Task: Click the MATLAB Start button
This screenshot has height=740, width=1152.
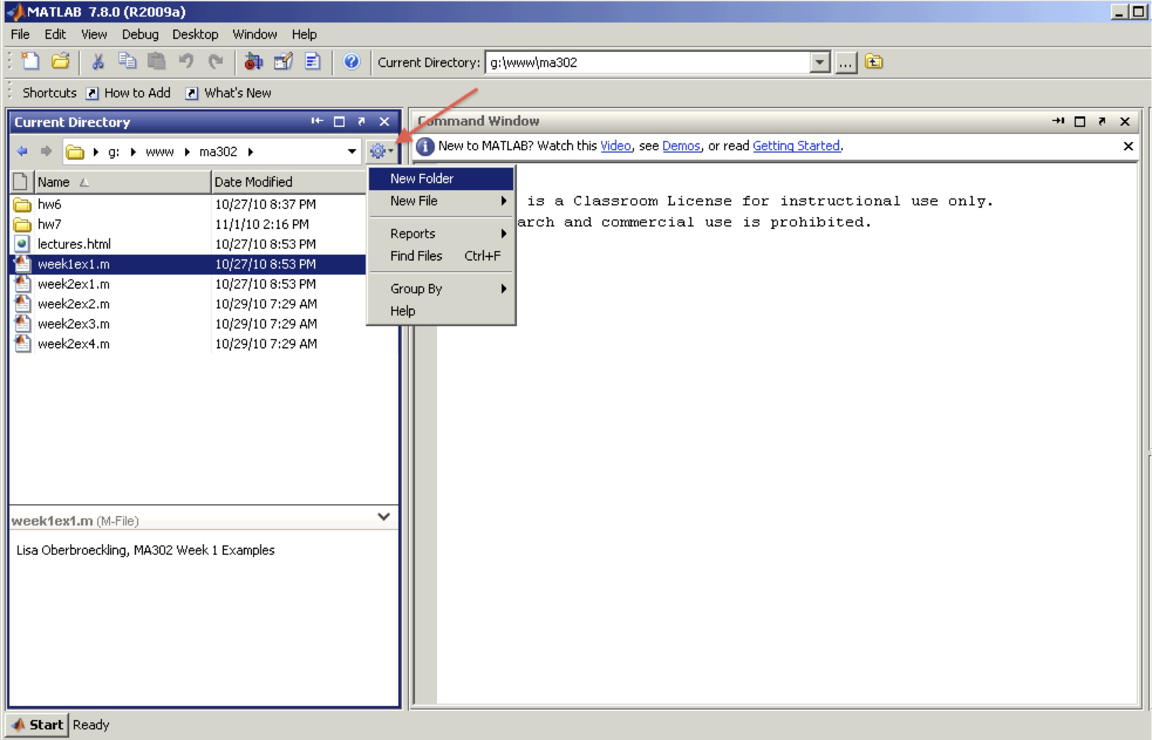Action: point(37,725)
